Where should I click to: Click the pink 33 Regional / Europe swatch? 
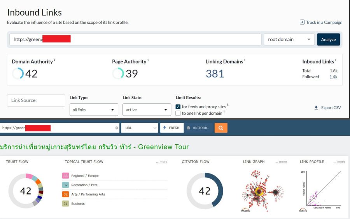click(65, 176)
